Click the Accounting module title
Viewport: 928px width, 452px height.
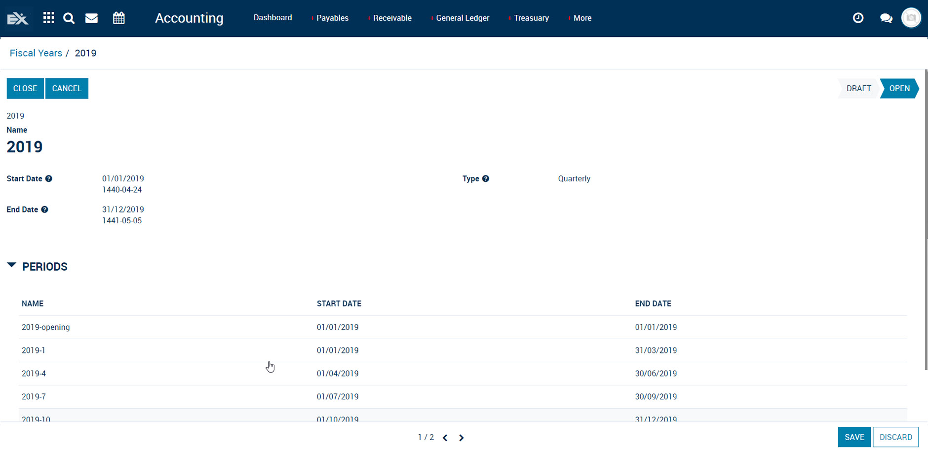tap(189, 18)
